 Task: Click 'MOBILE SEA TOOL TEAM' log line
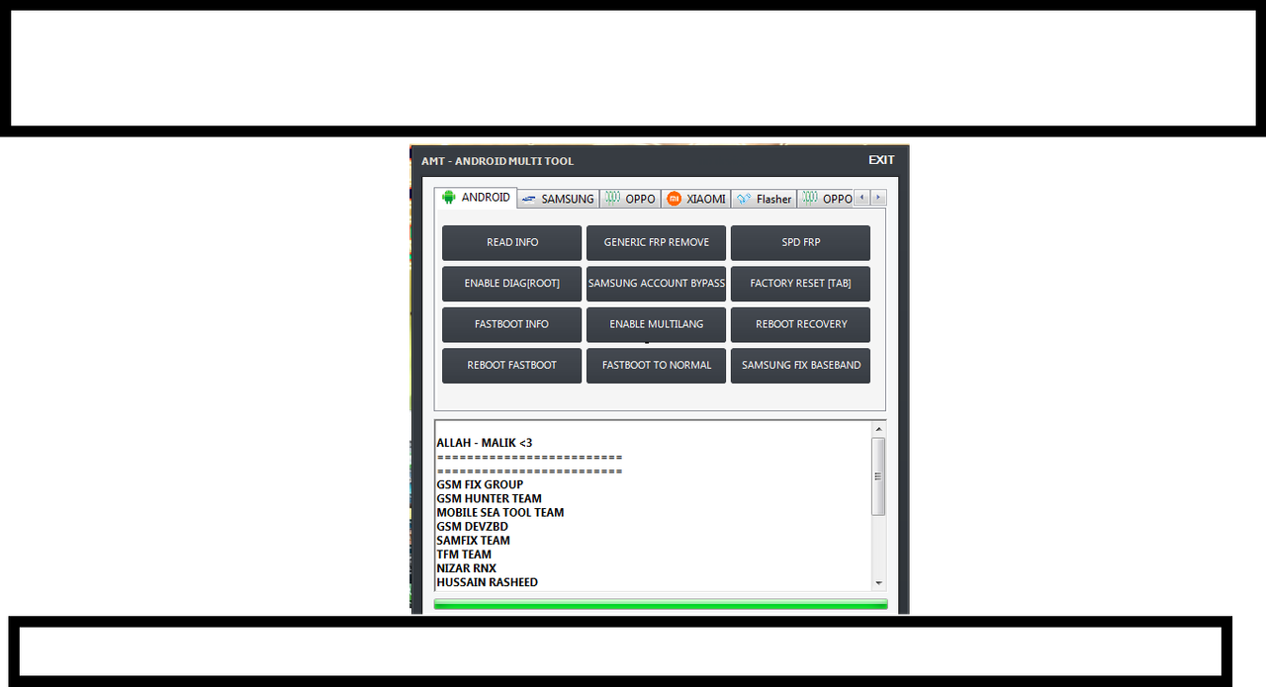coord(500,513)
